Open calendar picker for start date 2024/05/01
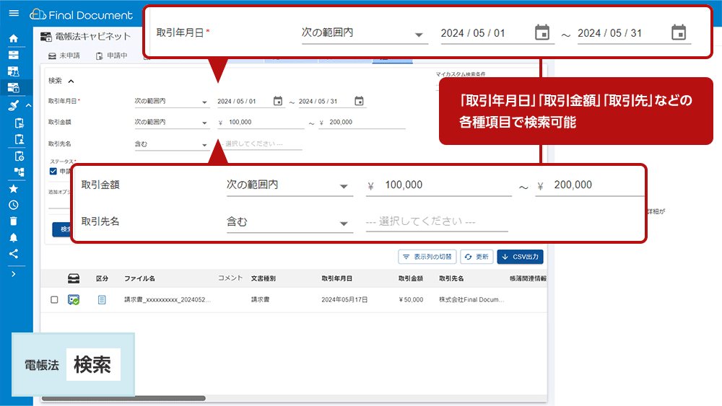 pos(278,101)
